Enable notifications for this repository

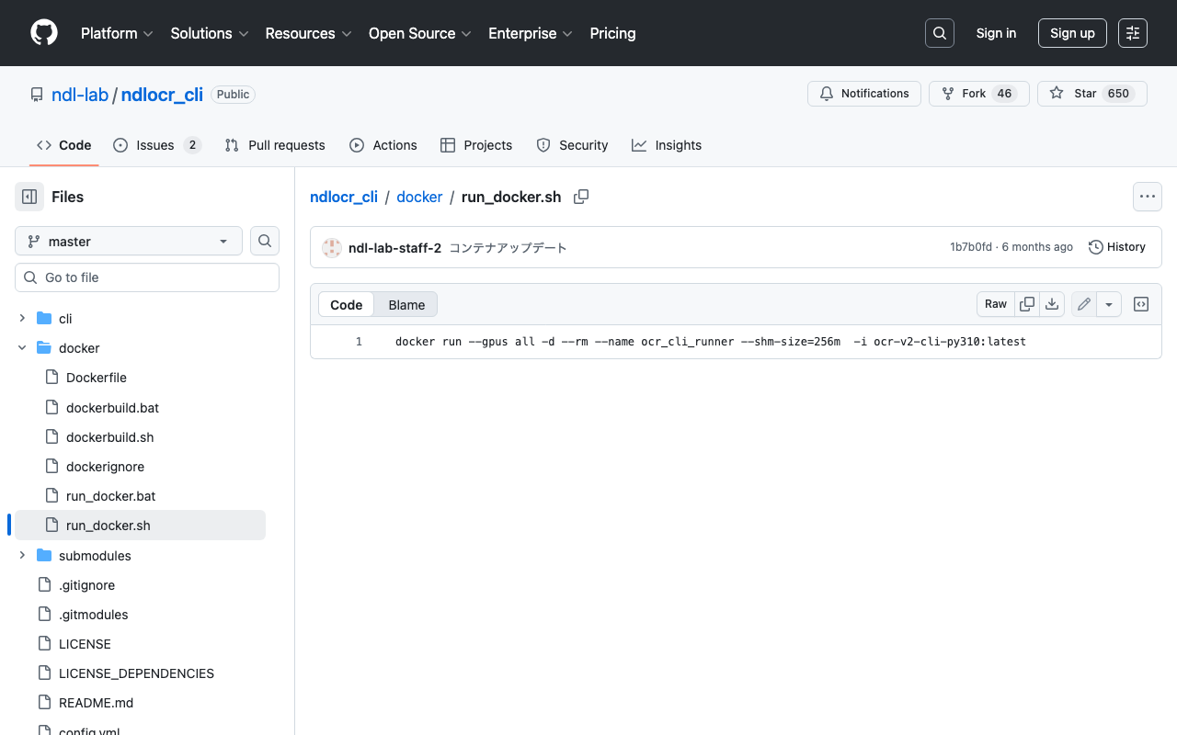point(863,93)
